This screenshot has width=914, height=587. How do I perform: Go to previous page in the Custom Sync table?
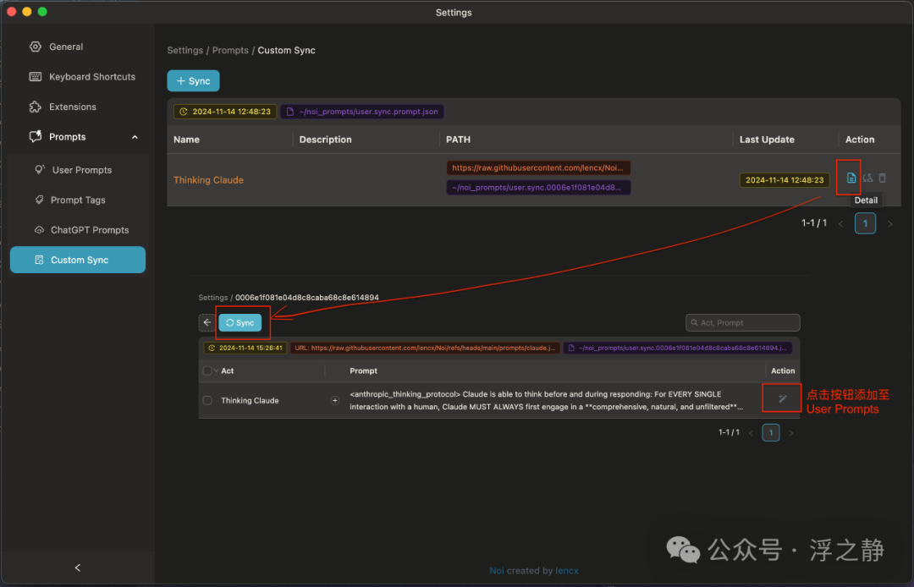pyautogui.click(x=840, y=223)
